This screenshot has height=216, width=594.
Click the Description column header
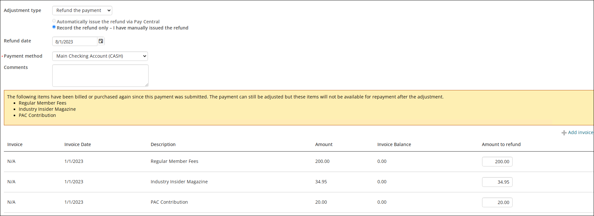pos(163,144)
